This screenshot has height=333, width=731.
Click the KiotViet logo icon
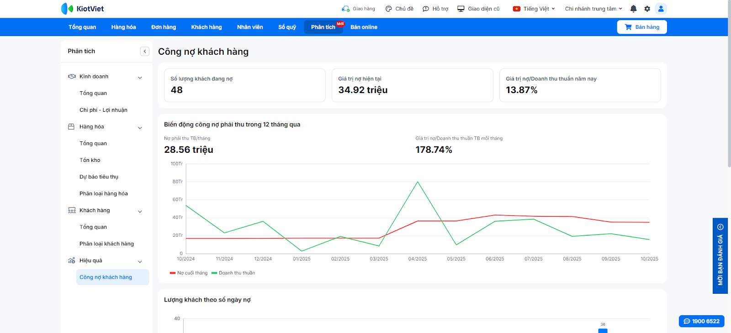pyautogui.click(x=67, y=9)
